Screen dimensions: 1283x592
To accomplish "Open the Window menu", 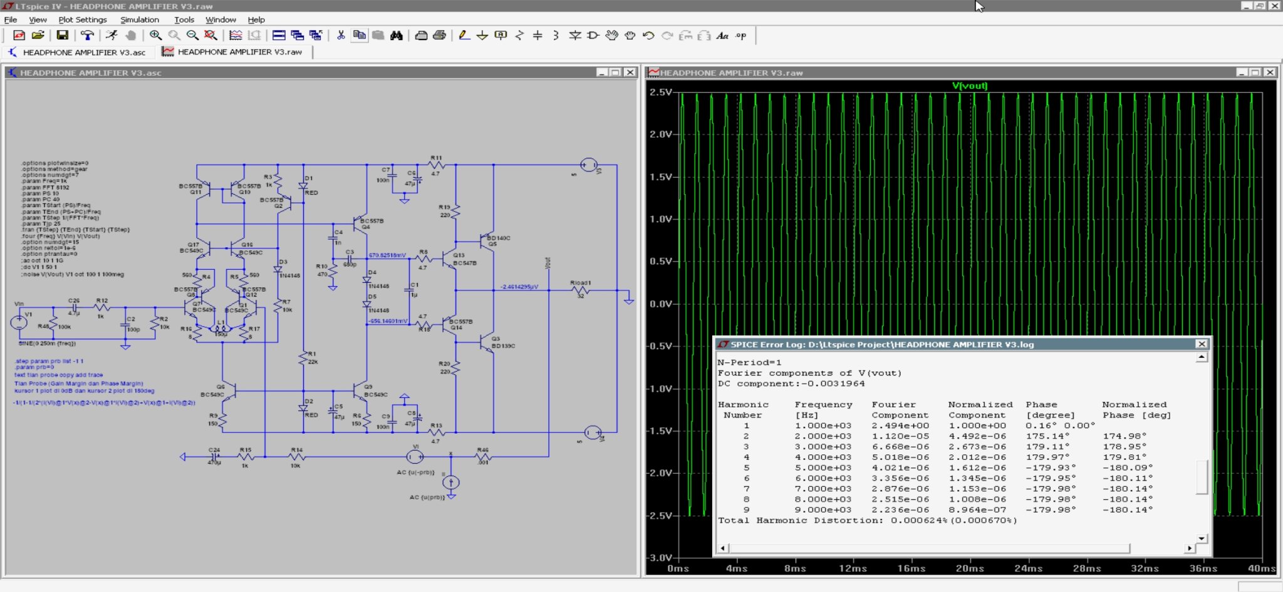I will [x=221, y=19].
